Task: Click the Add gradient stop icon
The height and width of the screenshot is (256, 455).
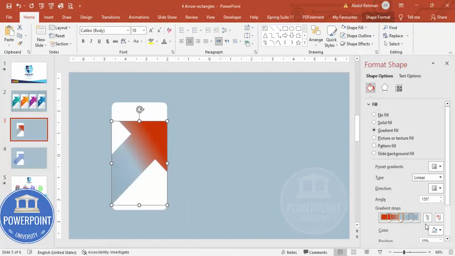Action: [428, 218]
